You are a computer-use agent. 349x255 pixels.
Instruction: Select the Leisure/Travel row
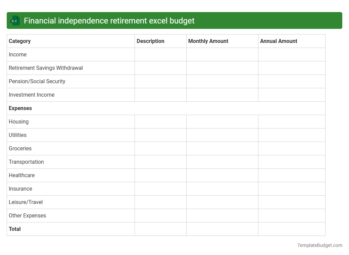pyautogui.click(x=26, y=202)
